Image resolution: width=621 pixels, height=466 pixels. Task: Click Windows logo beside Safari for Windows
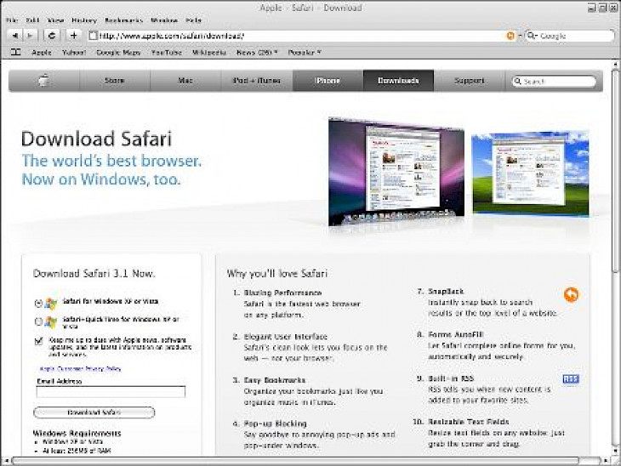coord(51,304)
